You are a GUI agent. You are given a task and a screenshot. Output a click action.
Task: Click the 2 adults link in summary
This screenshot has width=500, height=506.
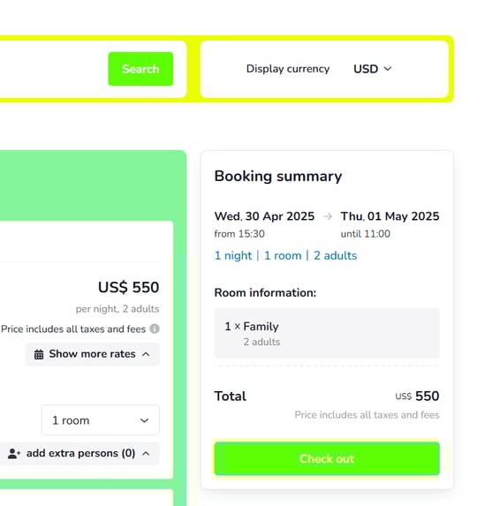[x=336, y=255]
